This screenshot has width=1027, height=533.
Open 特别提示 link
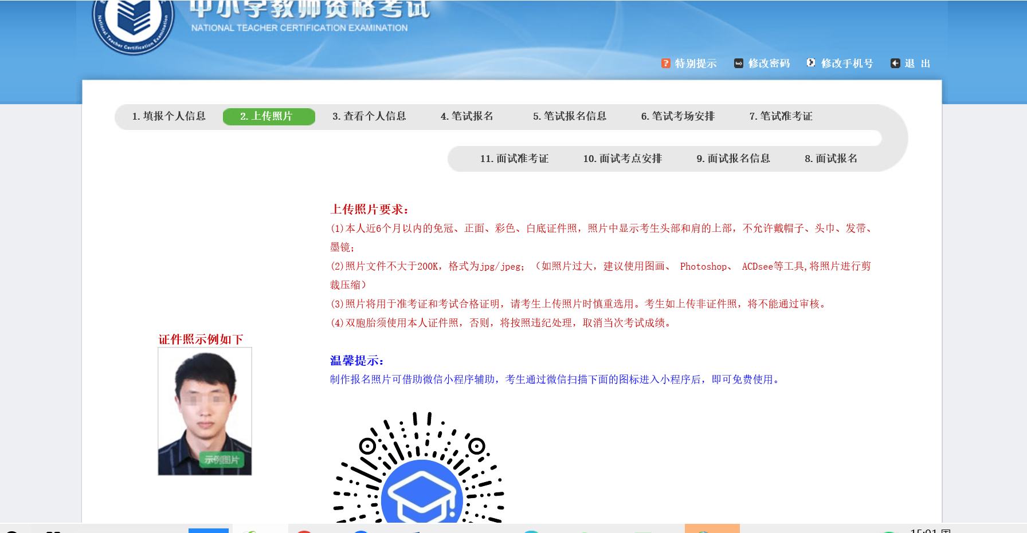[696, 63]
